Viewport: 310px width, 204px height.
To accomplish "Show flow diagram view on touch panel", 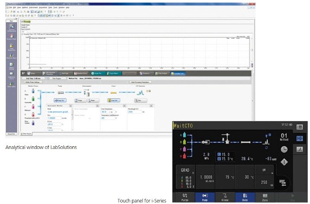I will (299, 138).
